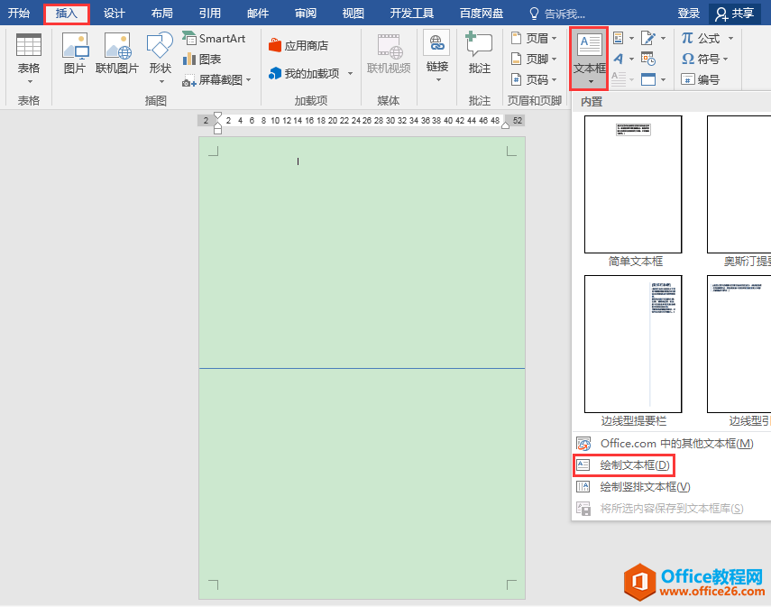Expand the Object dropdown arrow
The height and width of the screenshot is (607, 771).
663,79
